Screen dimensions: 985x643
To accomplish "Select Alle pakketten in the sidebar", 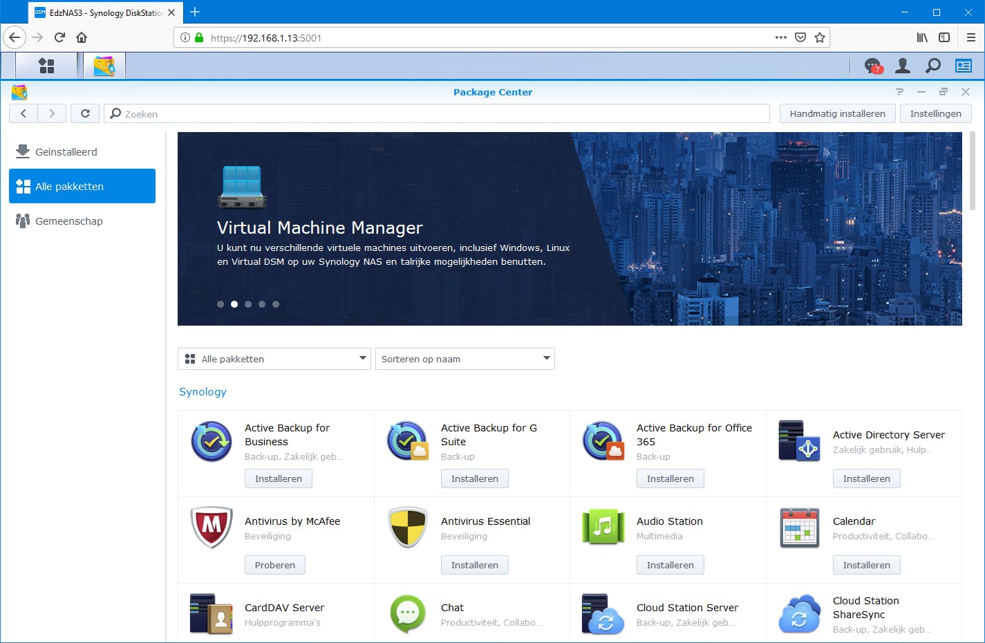I will point(82,186).
